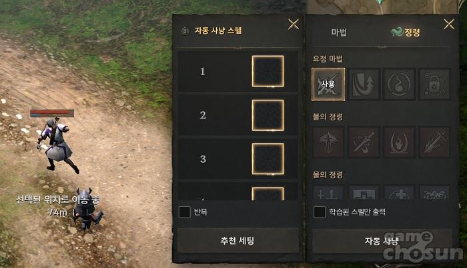467x268 pixels.
Task: Pick the blazing sword fire spirit spell
Action: tap(434, 142)
